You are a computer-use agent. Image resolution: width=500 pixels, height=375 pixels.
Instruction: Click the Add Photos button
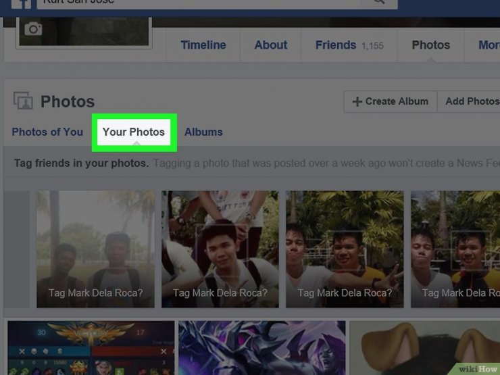(472, 101)
